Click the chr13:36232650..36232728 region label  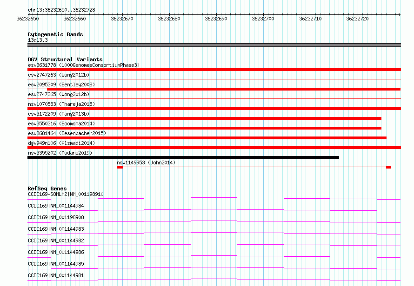pos(61,10)
